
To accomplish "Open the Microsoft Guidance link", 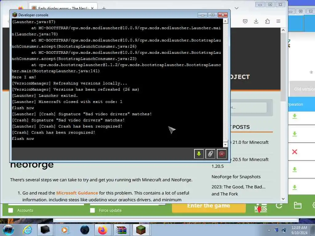I will coord(77,193).
